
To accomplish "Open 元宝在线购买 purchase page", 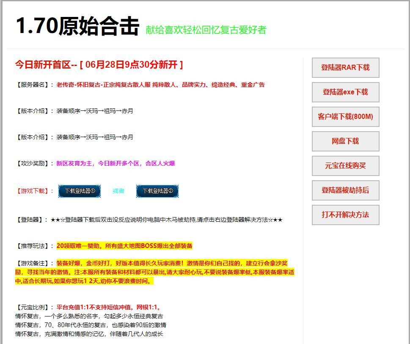I will (x=345, y=165).
